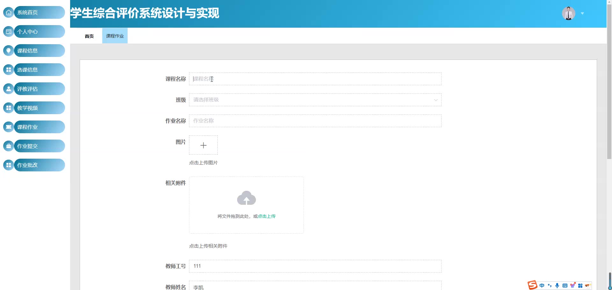Select the 课程作业 tab

[x=115, y=36]
